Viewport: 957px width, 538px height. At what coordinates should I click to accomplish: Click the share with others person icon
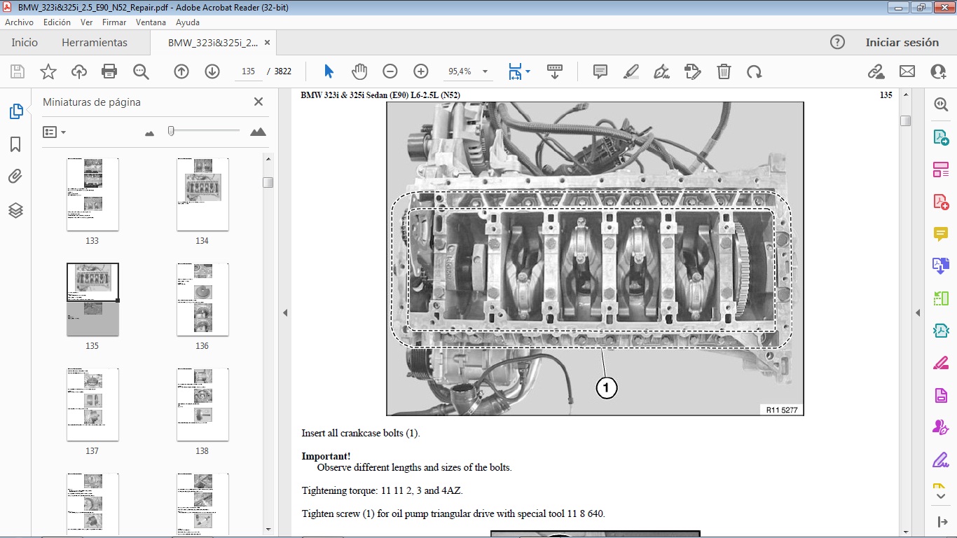[x=938, y=71]
